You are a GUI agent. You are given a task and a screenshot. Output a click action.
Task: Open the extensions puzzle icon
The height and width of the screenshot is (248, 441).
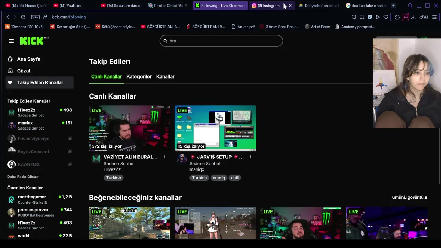click(x=397, y=17)
